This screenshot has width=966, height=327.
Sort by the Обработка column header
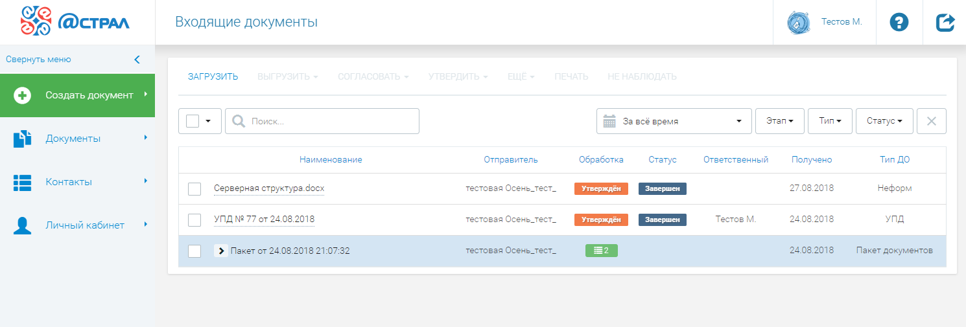tap(601, 160)
